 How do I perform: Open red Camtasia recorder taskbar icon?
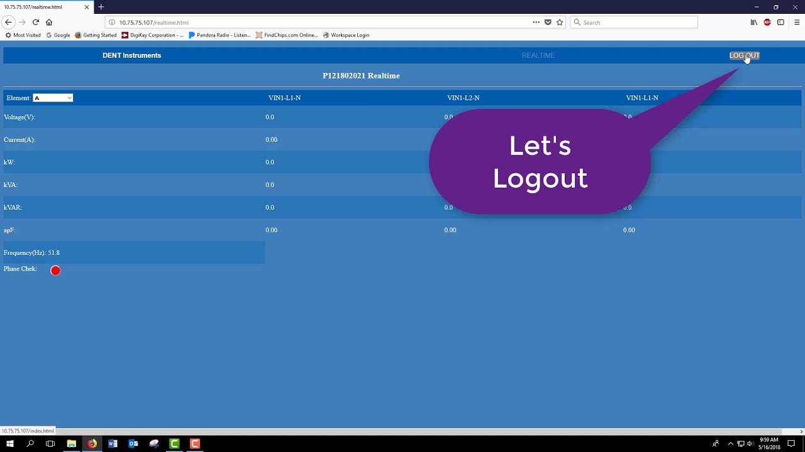coord(195,444)
